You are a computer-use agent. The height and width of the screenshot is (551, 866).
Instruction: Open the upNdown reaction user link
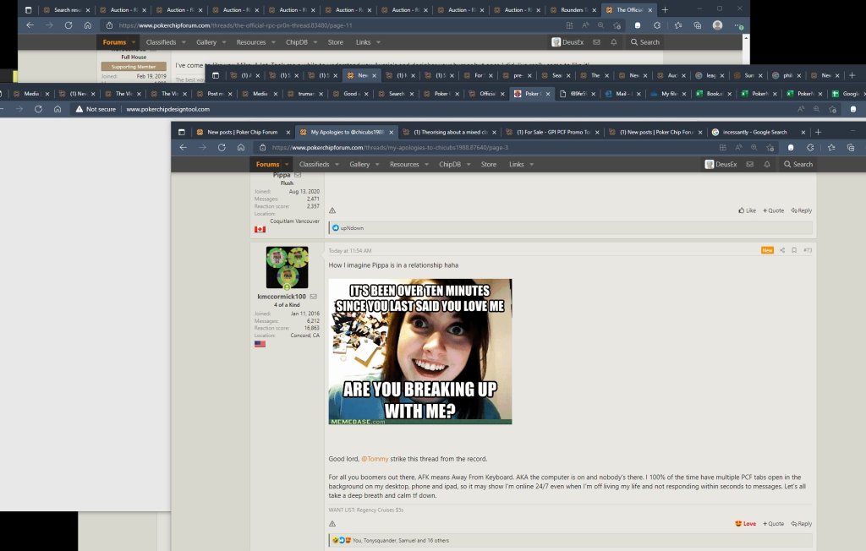pos(352,228)
